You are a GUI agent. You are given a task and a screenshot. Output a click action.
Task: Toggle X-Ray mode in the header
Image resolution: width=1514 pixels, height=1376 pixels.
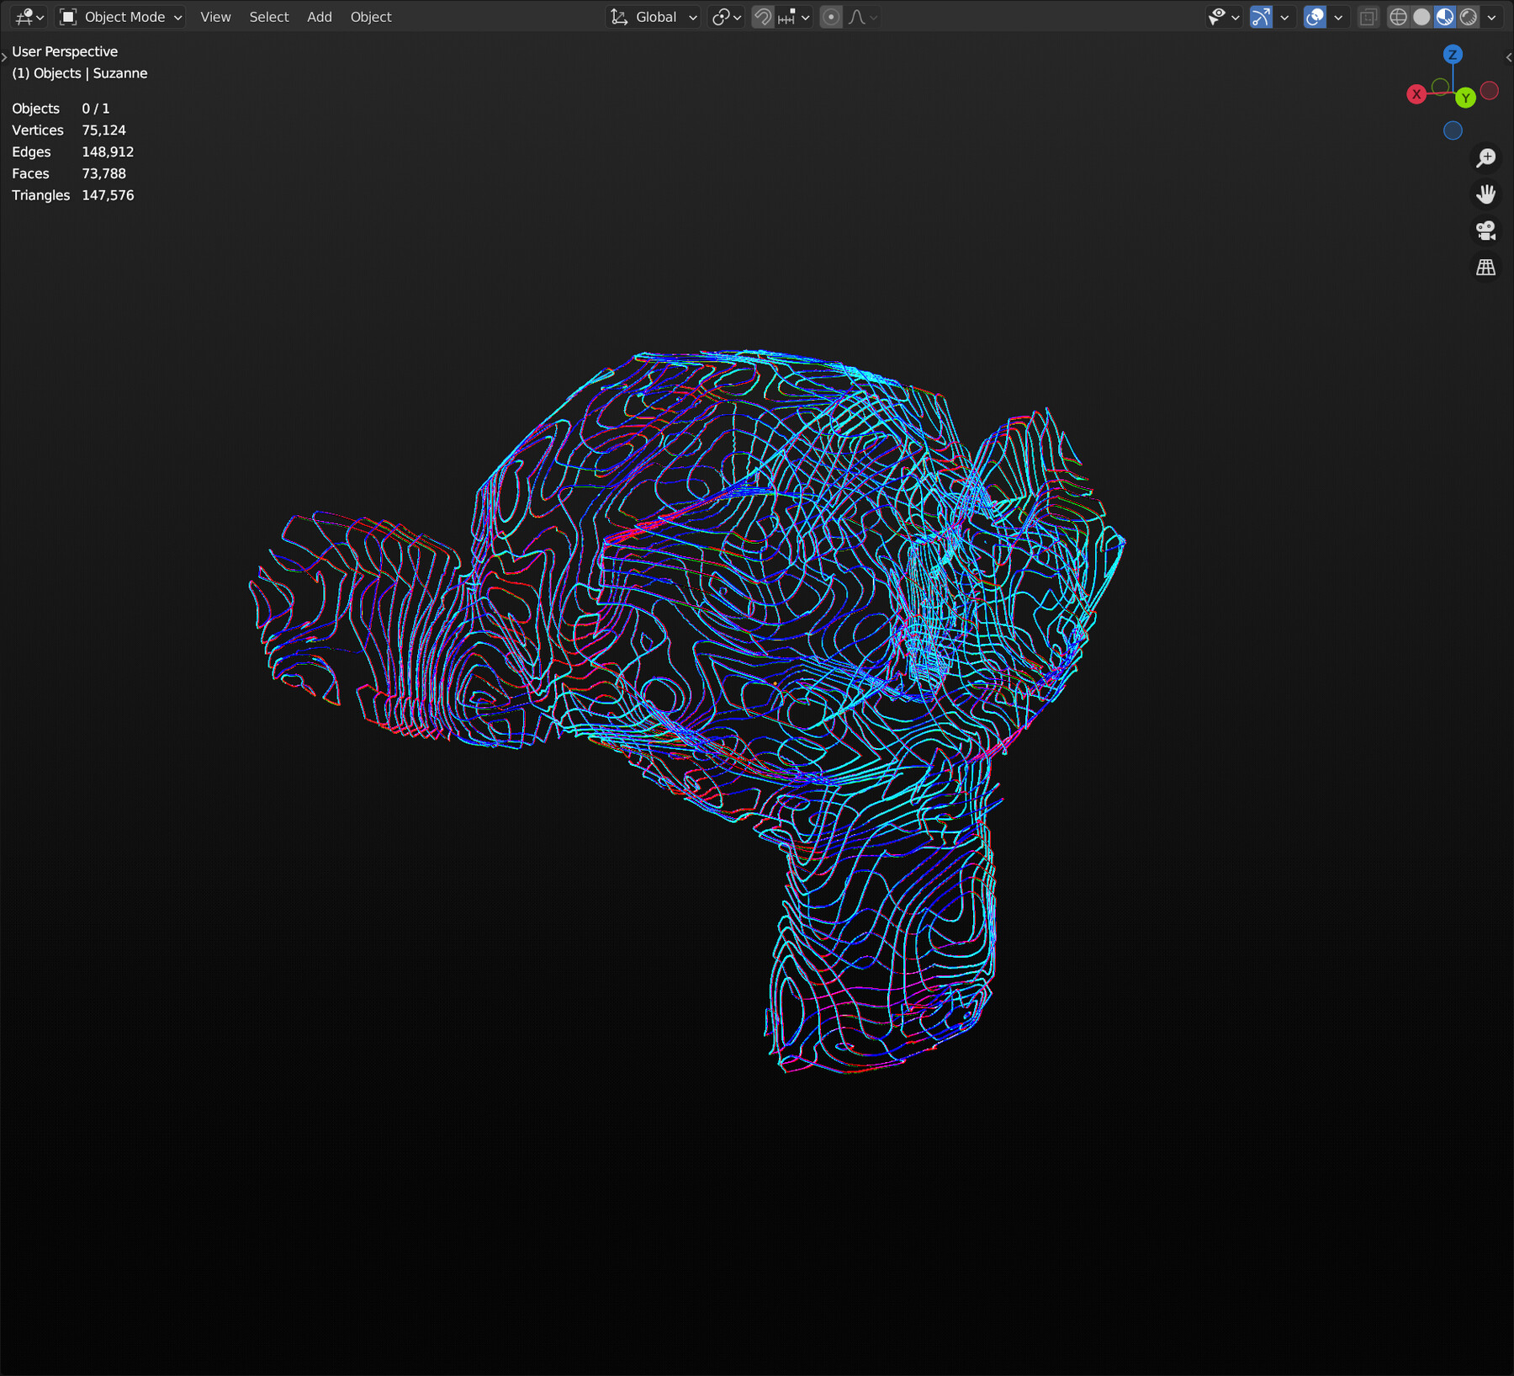(x=1368, y=16)
